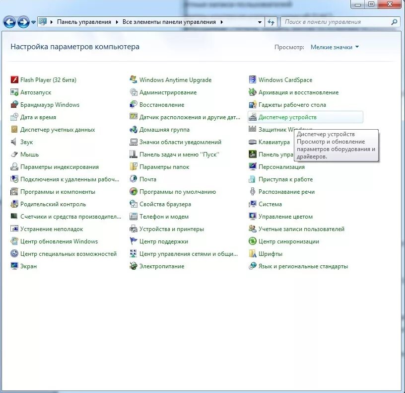Expand the address bar history dropdown arrow
The height and width of the screenshot is (393, 405).
click(x=260, y=22)
